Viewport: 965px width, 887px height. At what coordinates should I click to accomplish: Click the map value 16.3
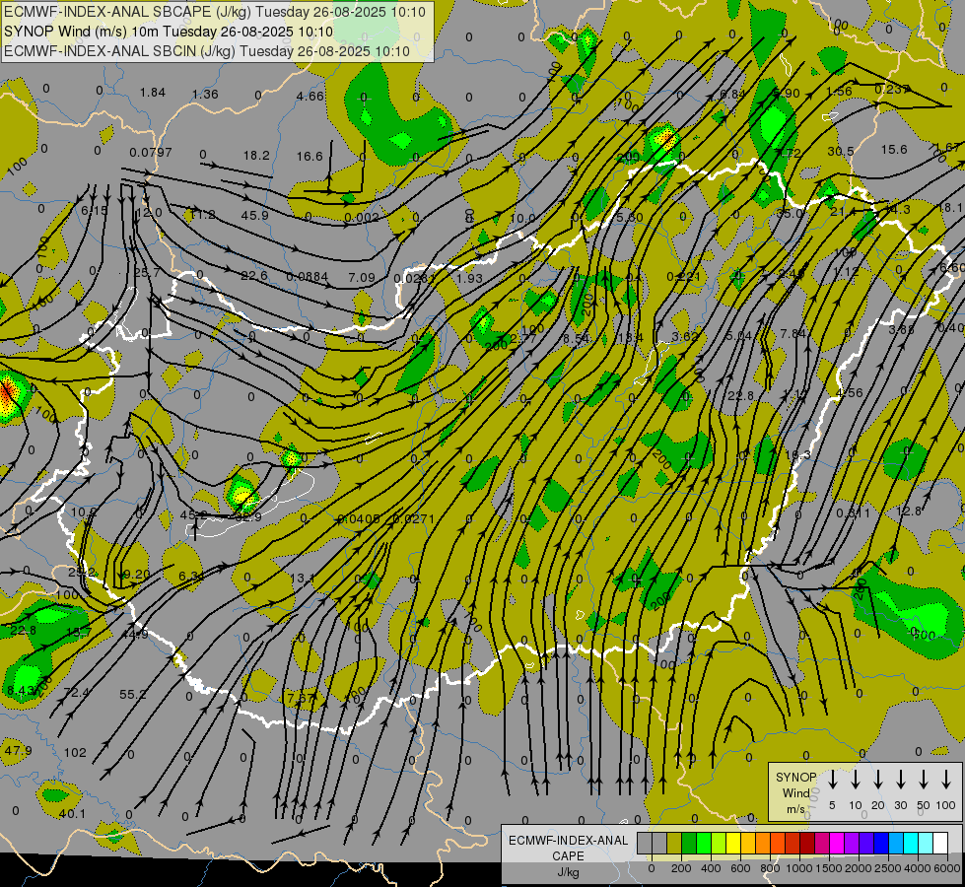[797, 455]
